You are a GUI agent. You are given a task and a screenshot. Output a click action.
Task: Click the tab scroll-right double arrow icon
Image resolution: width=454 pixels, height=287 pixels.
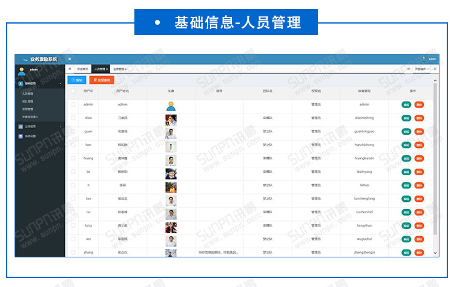tap(409, 69)
